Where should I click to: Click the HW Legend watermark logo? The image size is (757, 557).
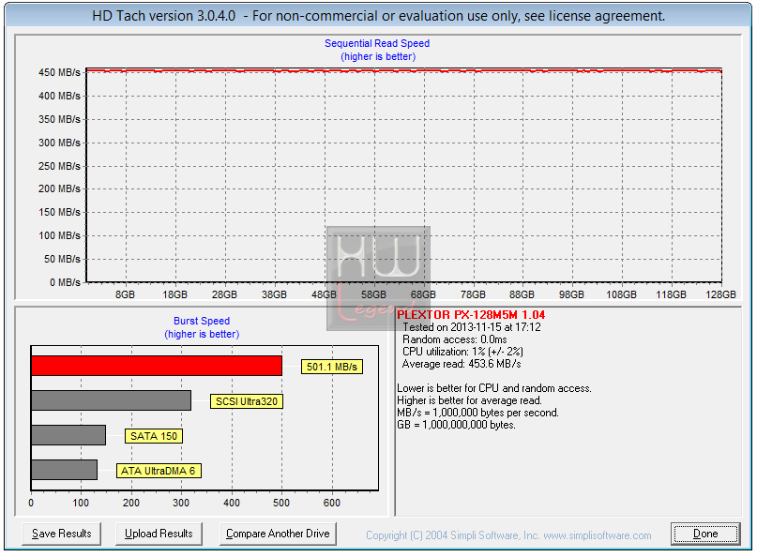click(378, 278)
